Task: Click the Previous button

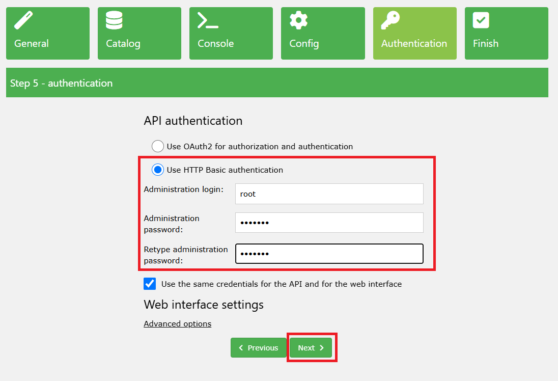Action: click(x=258, y=347)
